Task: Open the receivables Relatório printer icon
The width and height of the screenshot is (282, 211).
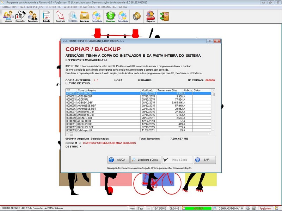Action: tap(123, 16)
